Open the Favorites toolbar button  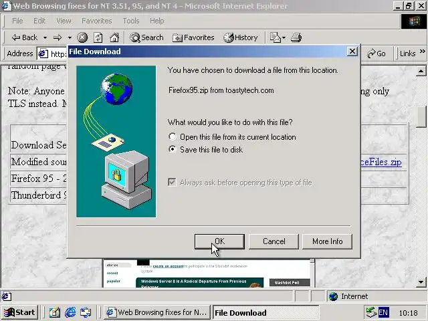[193, 37]
